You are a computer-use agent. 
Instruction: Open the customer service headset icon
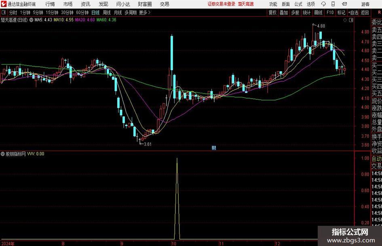tap(323, 4)
